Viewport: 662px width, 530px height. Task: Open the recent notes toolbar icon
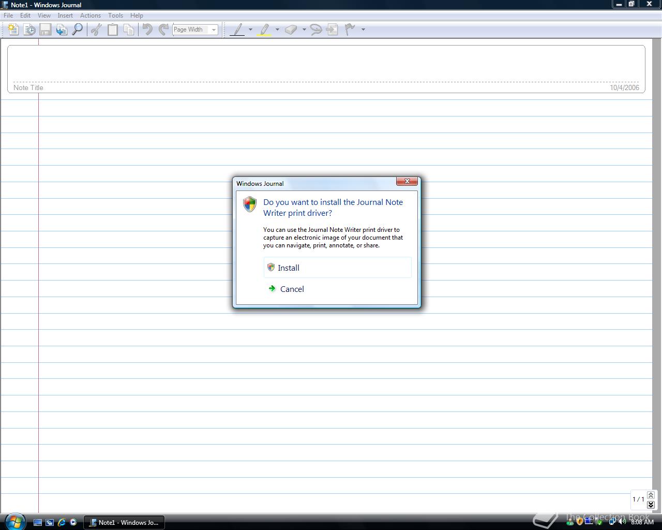(x=29, y=30)
